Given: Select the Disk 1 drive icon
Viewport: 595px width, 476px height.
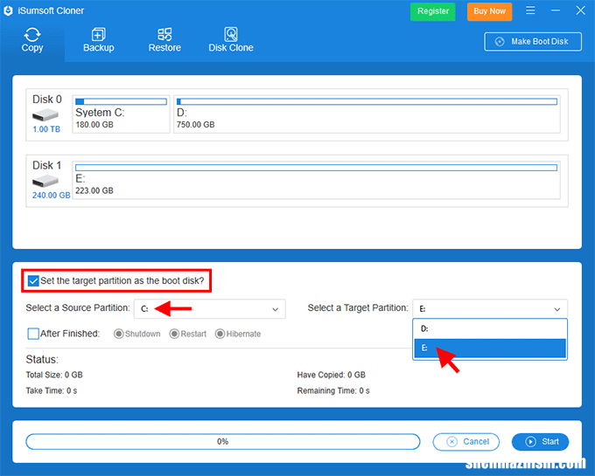Looking at the screenshot, I should click(x=45, y=181).
